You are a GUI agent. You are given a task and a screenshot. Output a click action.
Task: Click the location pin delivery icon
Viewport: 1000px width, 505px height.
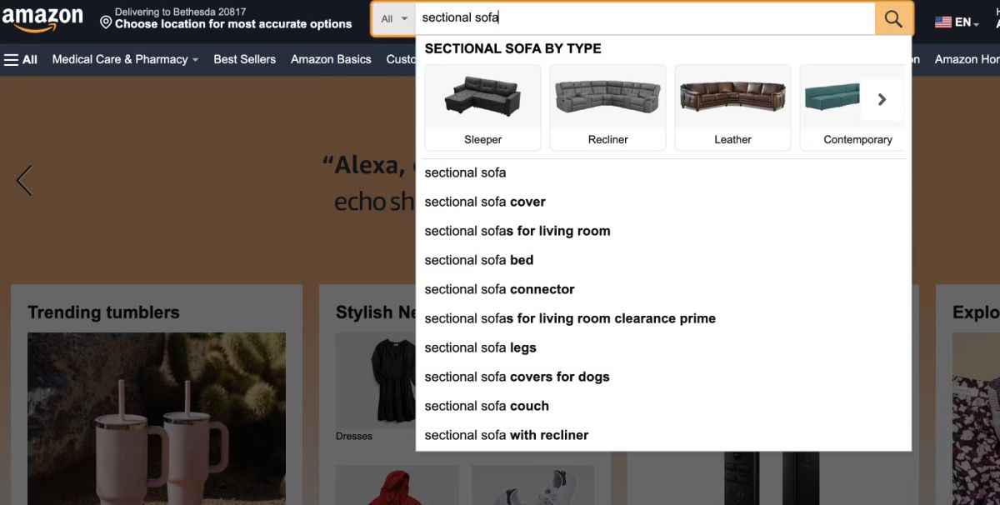[x=106, y=22]
